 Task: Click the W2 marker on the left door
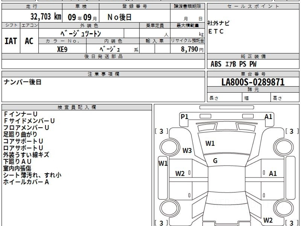coord(180,173)
